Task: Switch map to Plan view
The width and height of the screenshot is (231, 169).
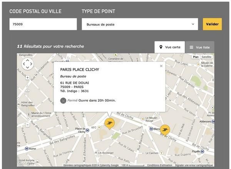Action: tap(196, 57)
